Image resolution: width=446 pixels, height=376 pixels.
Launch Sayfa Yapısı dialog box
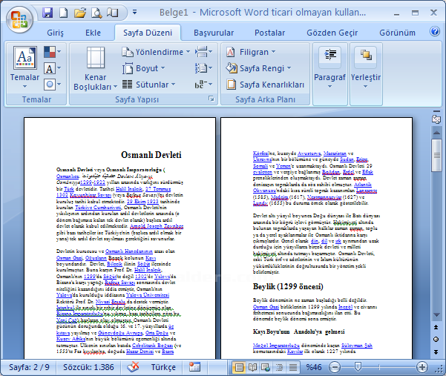(211, 99)
